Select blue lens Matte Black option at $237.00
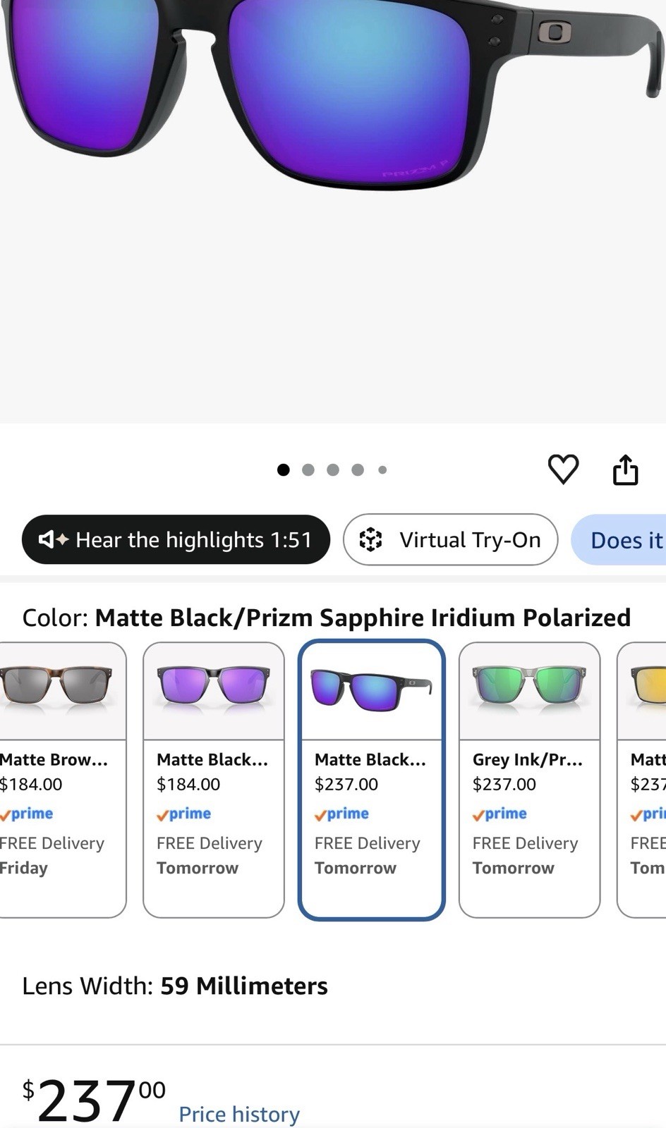 (x=372, y=780)
